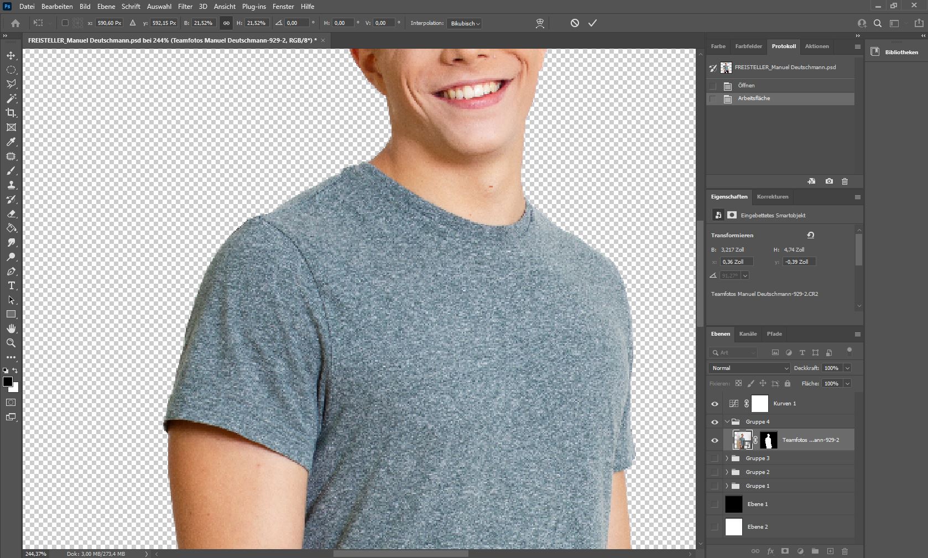Open the blend mode dropdown showing Normal
Image resolution: width=928 pixels, height=558 pixels.
[x=748, y=368]
